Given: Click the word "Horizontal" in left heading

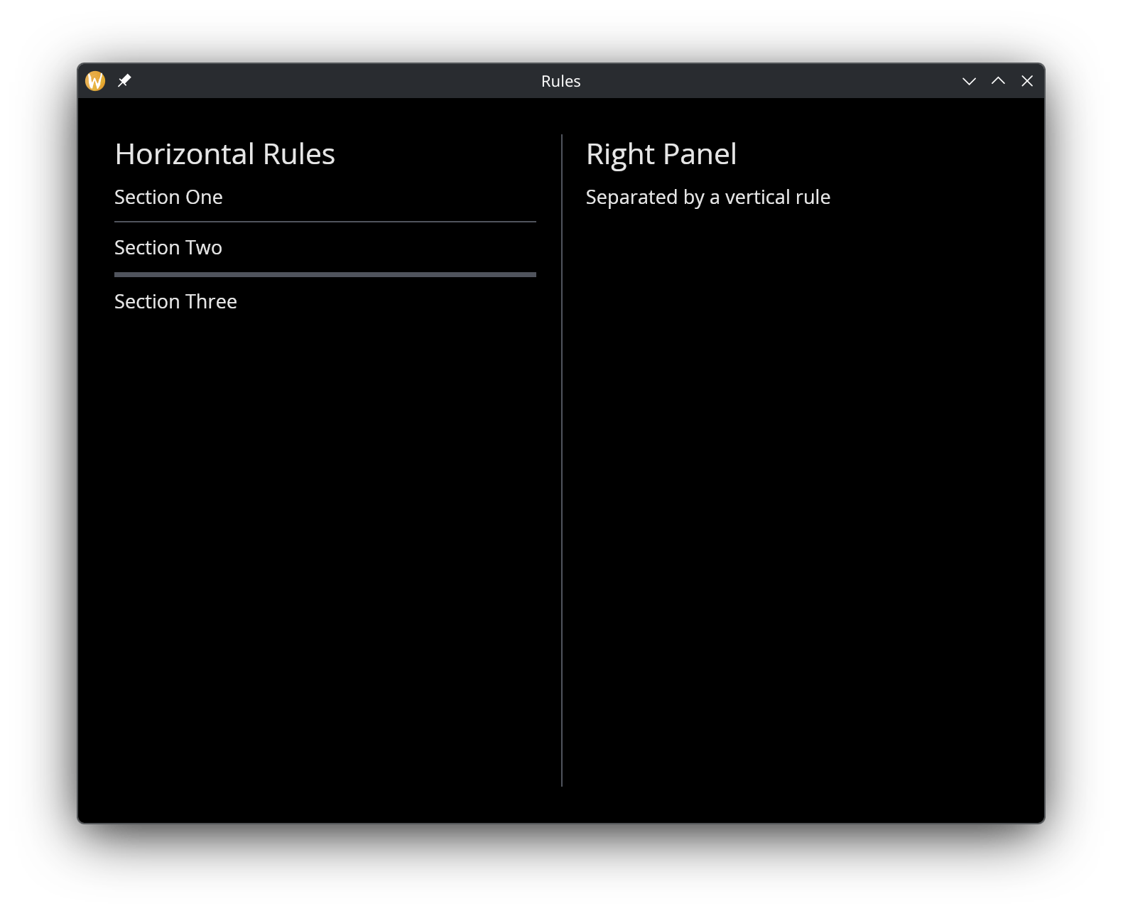Looking at the screenshot, I should point(185,154).
